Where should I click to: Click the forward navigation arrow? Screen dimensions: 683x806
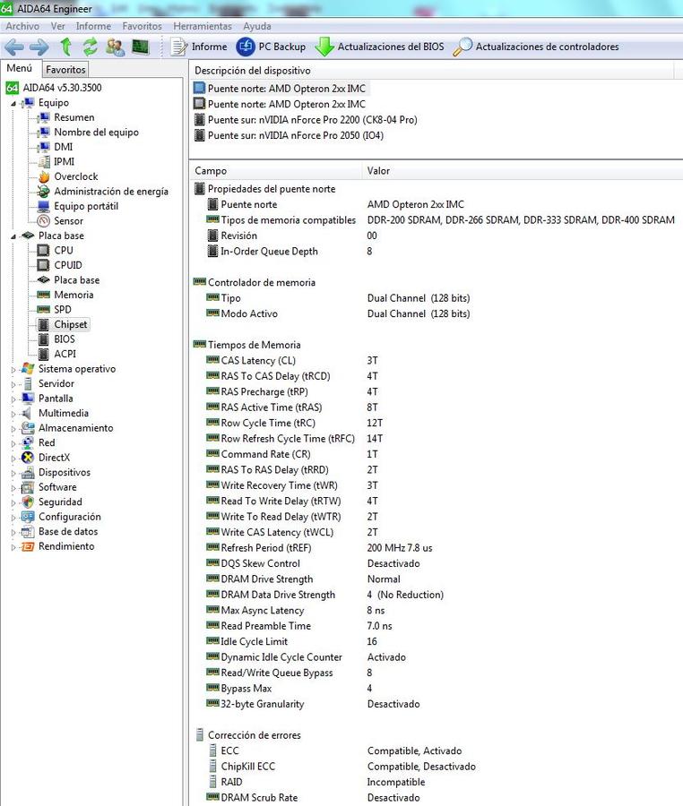[x=39, y=47]
